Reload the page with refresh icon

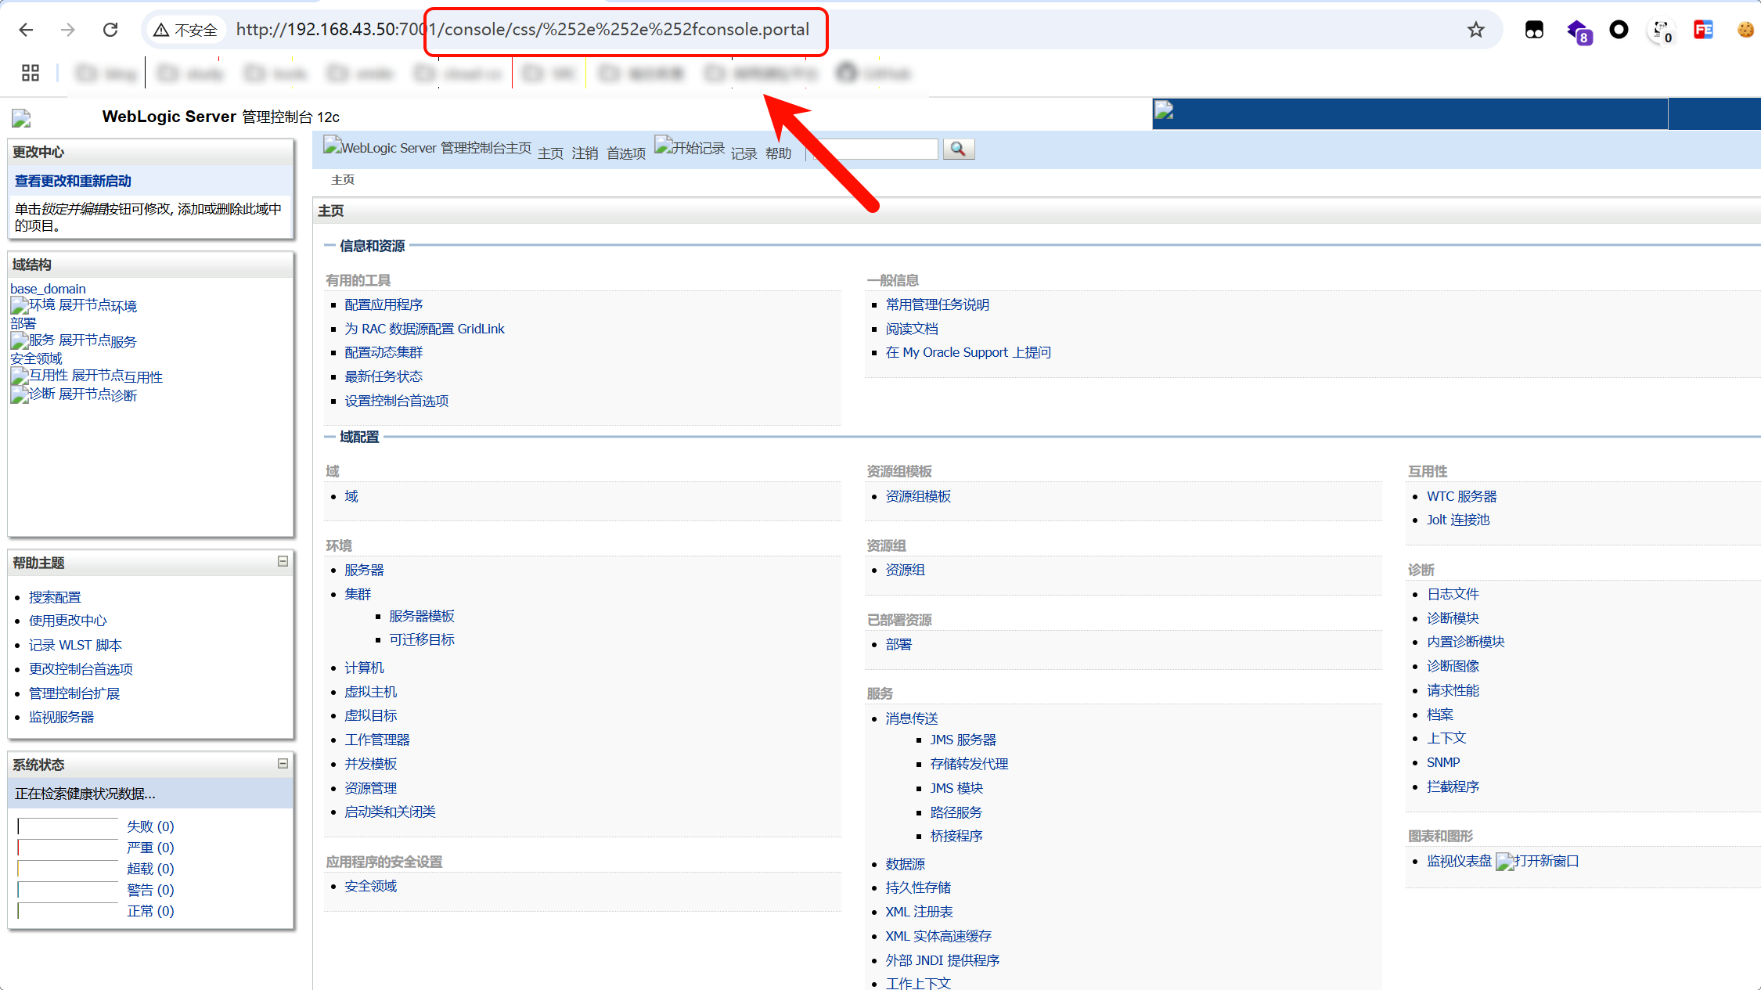pos(110,30)
